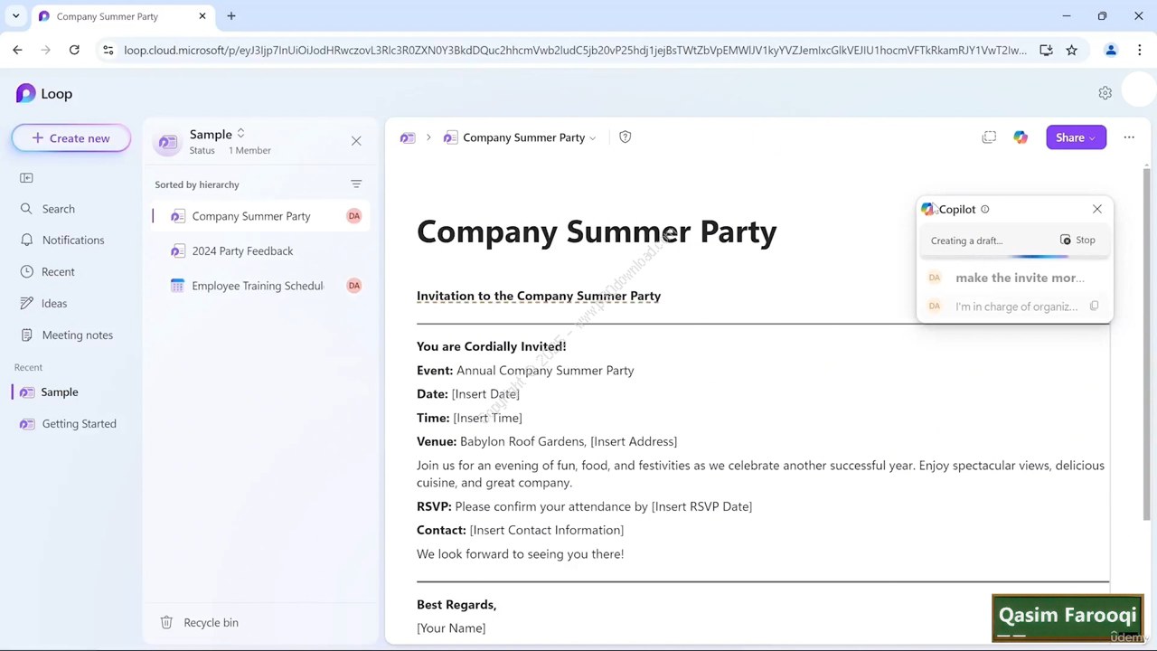This screenshot has height=651, width=1157.
Task: Click the [Insert RSVP Date] placeholder
Action: (701, 506)
